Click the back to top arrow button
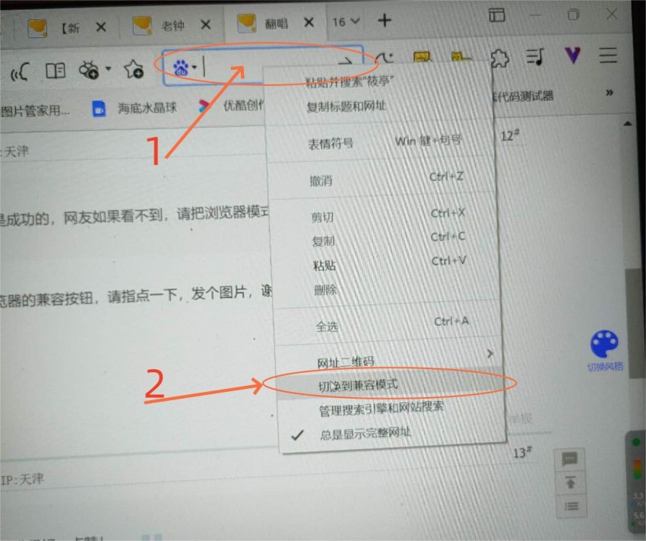The image size is (646, 541). (x=570, y=482)
